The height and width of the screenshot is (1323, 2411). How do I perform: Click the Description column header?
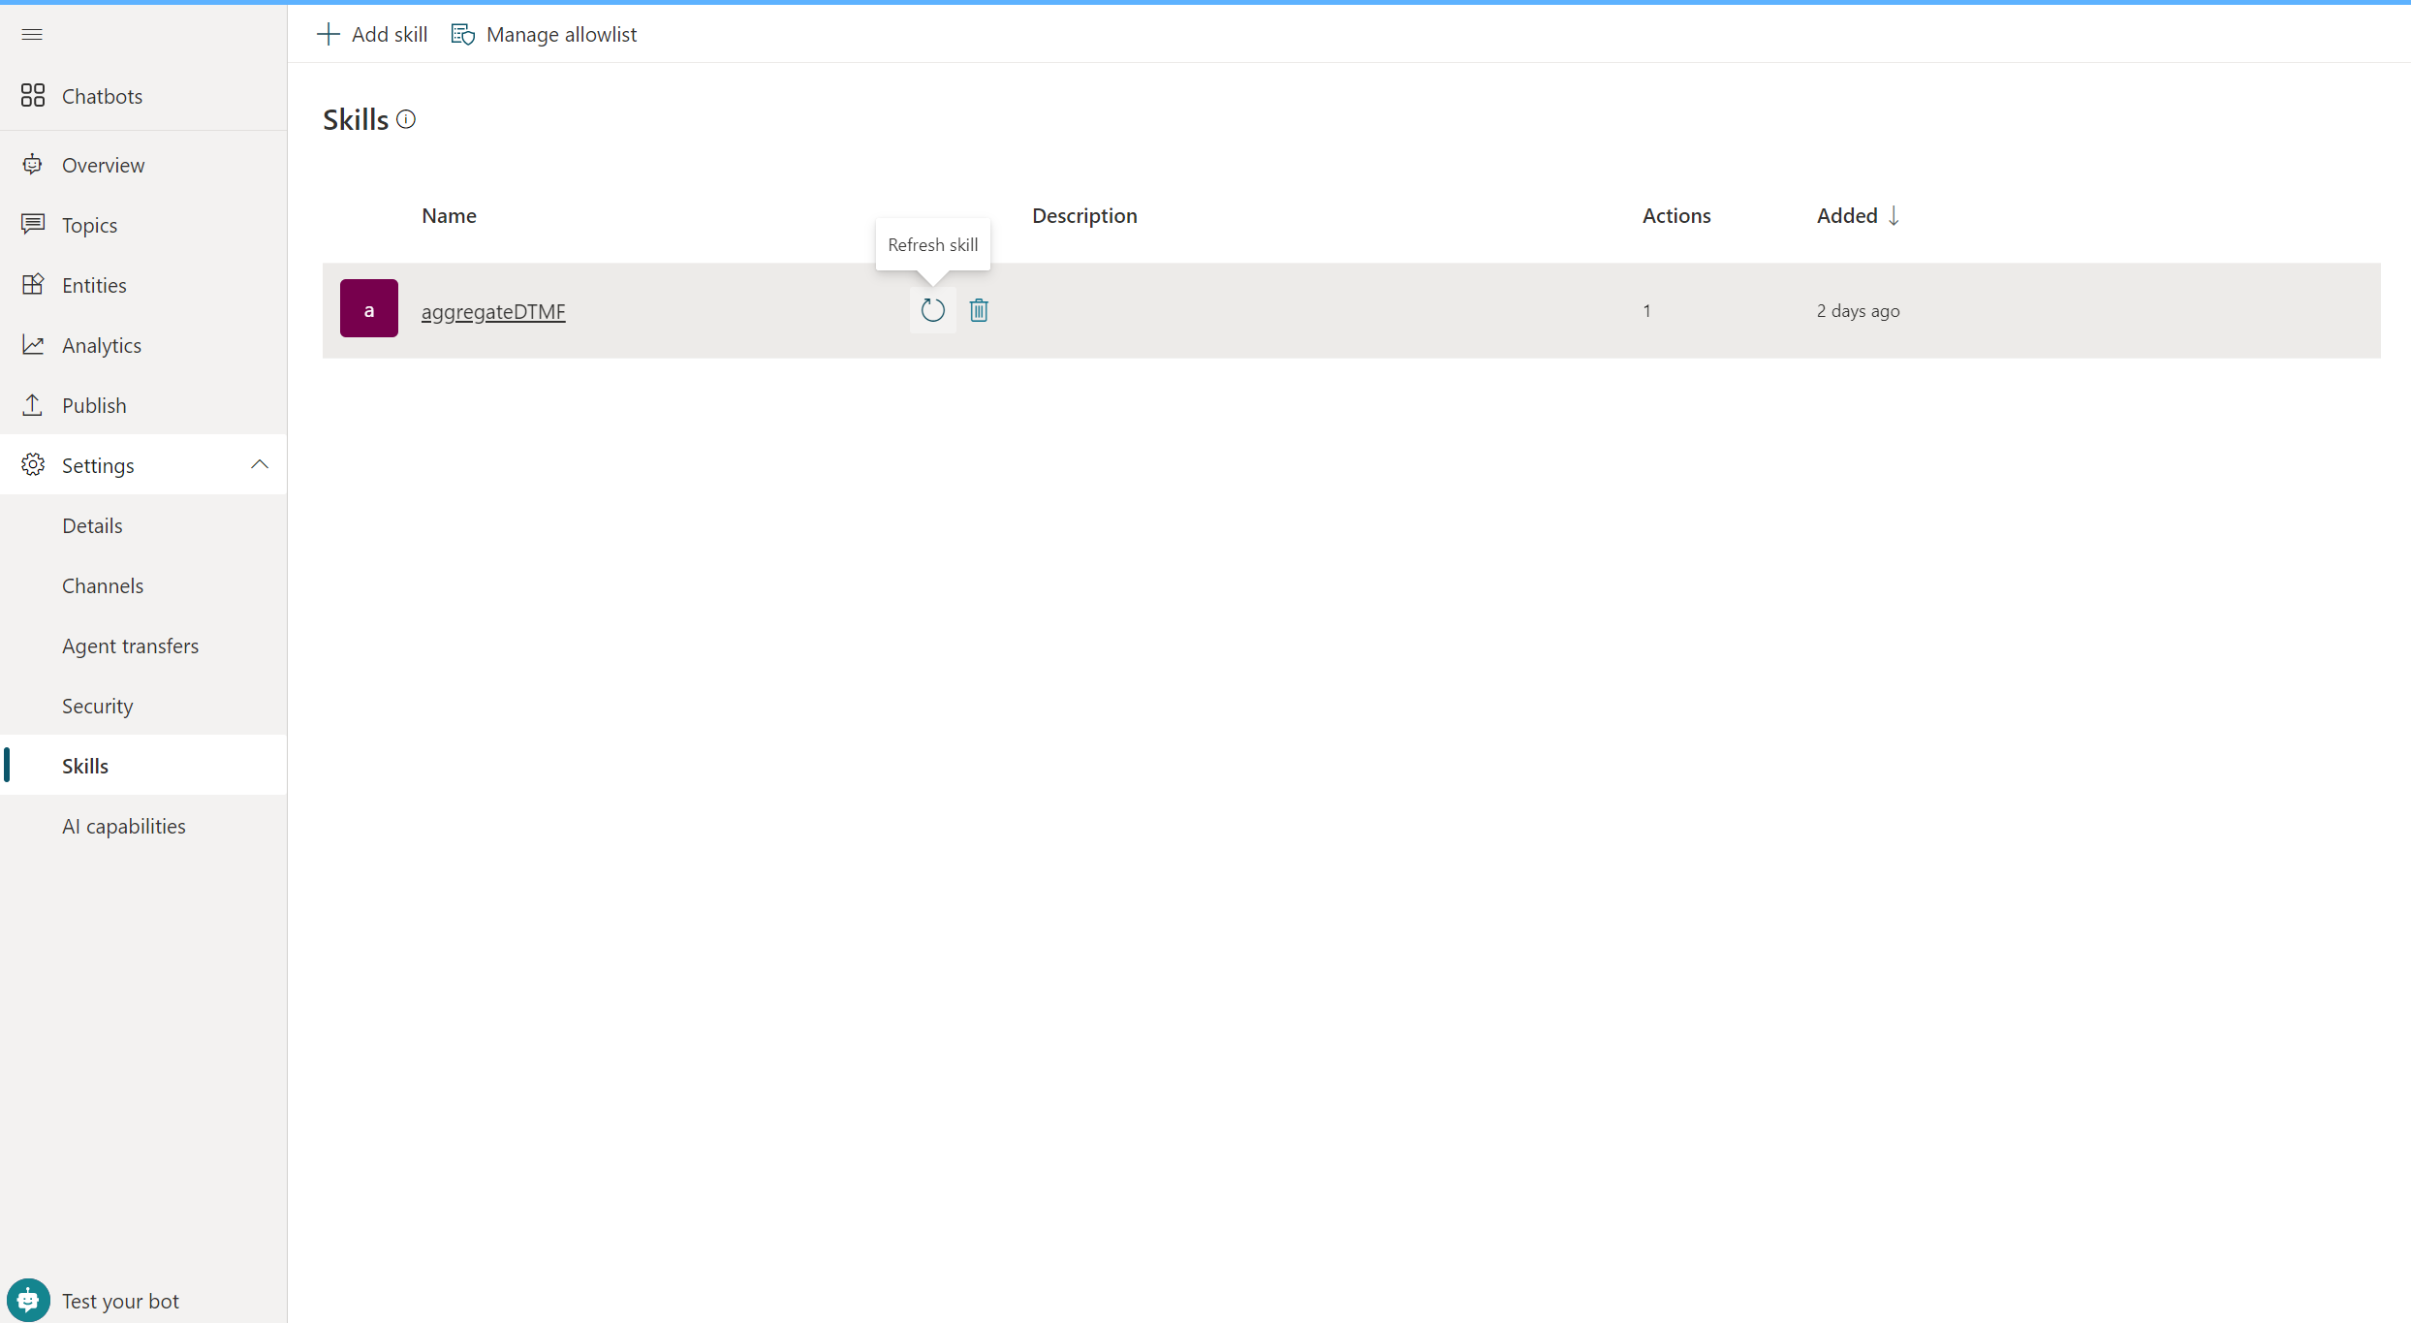pyautogui.click(x=1084, y=215)
